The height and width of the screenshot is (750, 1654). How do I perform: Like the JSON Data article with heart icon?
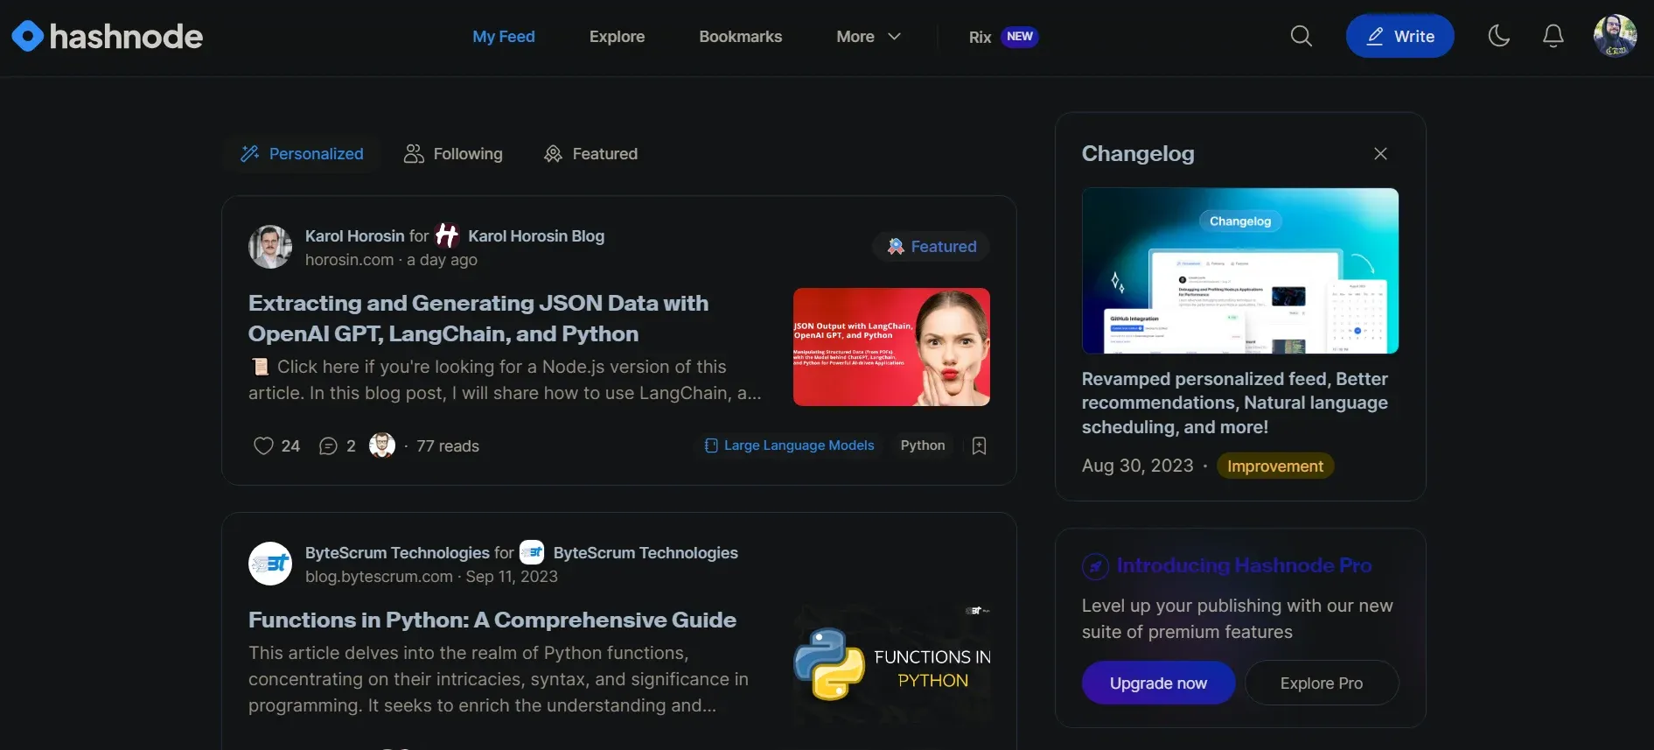[x=263, y=446]
